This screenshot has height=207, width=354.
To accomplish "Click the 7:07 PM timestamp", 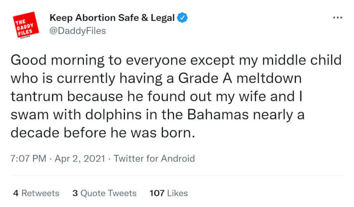I will coord(27,159).
